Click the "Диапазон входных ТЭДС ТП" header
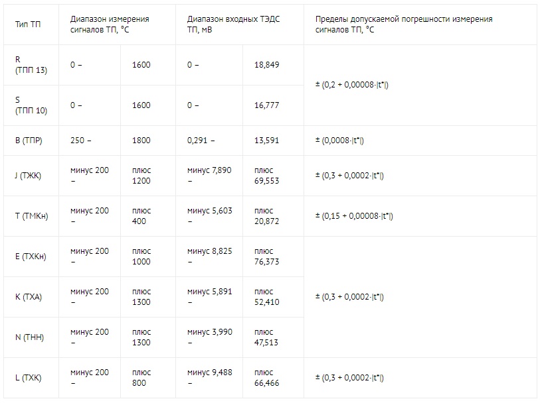Screen dimensions: 540x403 point(233,25)
